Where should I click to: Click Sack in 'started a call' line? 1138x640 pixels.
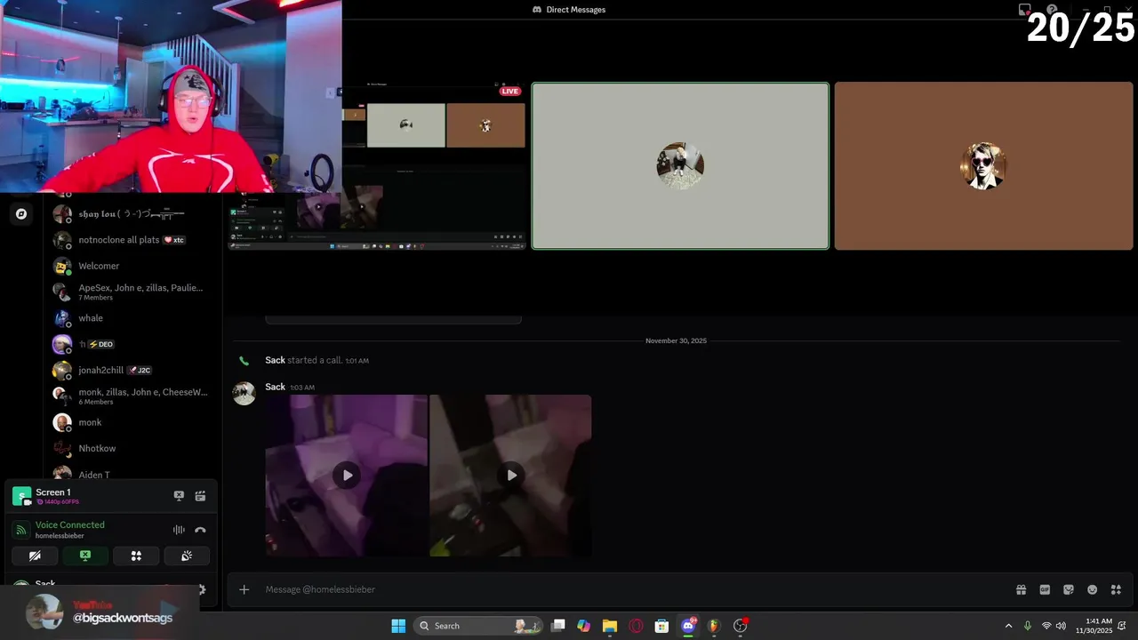point(276,360)
